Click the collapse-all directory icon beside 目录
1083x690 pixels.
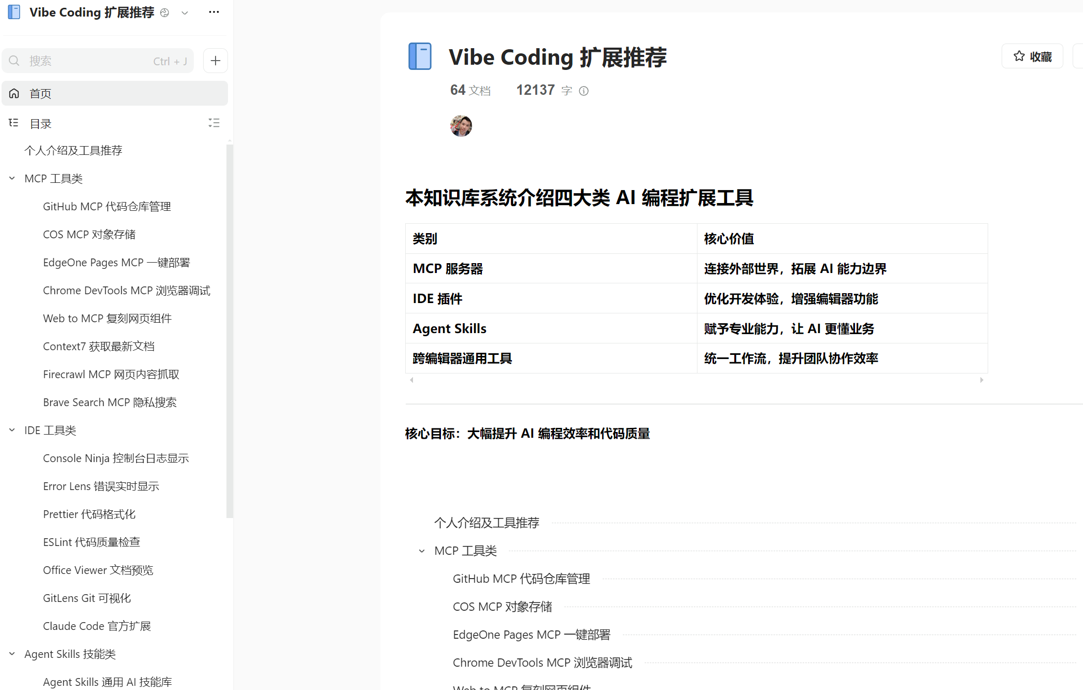click(213, 123)
